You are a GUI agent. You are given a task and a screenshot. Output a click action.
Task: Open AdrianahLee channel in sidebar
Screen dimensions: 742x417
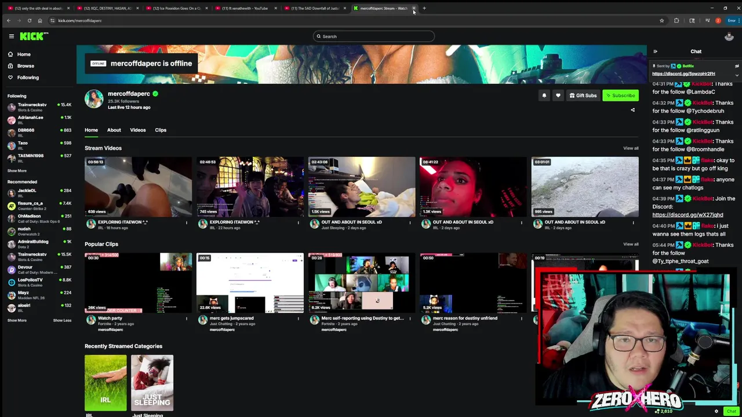pyautogui.click(x=39, y=119)
